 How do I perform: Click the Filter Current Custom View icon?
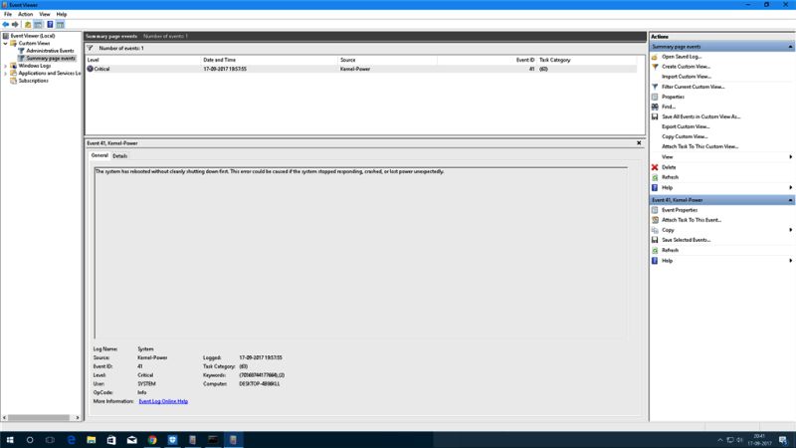pyautogui.click(x=655, y=87)
